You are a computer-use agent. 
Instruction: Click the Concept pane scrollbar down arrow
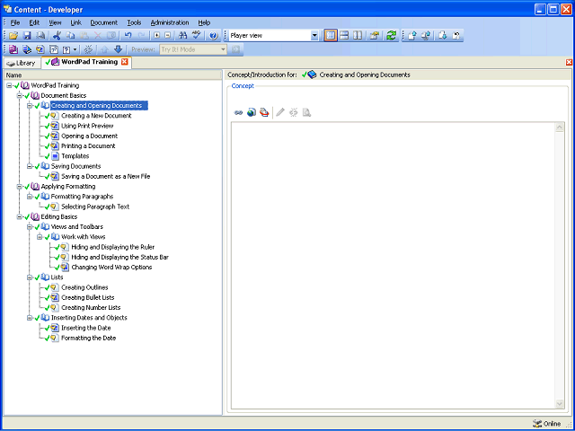[559, 403]
